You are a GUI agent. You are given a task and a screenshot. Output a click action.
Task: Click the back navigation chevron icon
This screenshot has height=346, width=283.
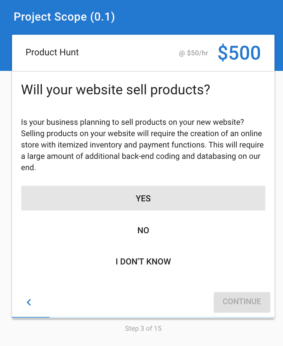click(29, 302)
